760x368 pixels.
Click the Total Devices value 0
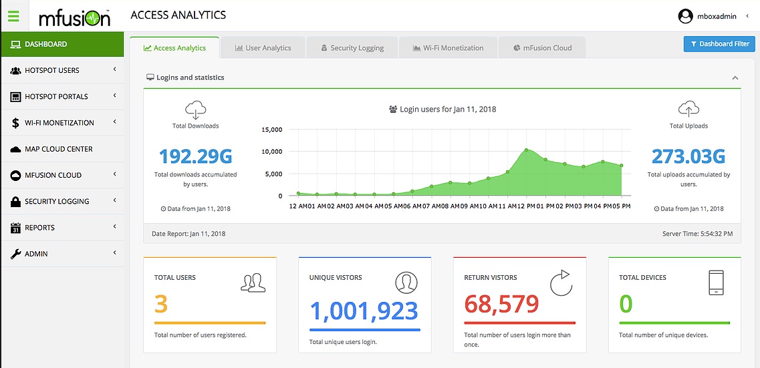[626, 304]
